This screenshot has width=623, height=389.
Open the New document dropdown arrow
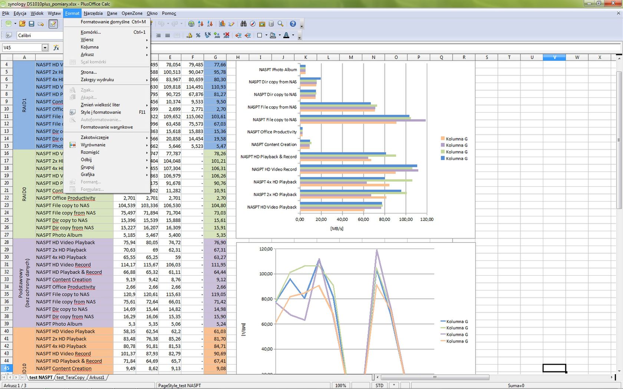point(15,24)
